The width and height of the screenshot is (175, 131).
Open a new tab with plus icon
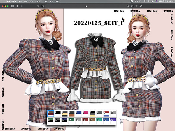[x=136, y=6]
